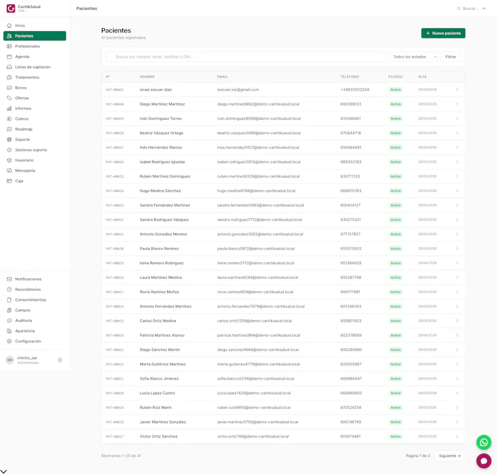Select Pacientes in the sidebar menu
This screenshot has height=474, width=497.
point(35,36)
